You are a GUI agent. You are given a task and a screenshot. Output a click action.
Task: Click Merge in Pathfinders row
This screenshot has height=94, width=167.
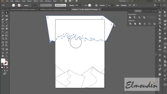[x=140, y=24]
